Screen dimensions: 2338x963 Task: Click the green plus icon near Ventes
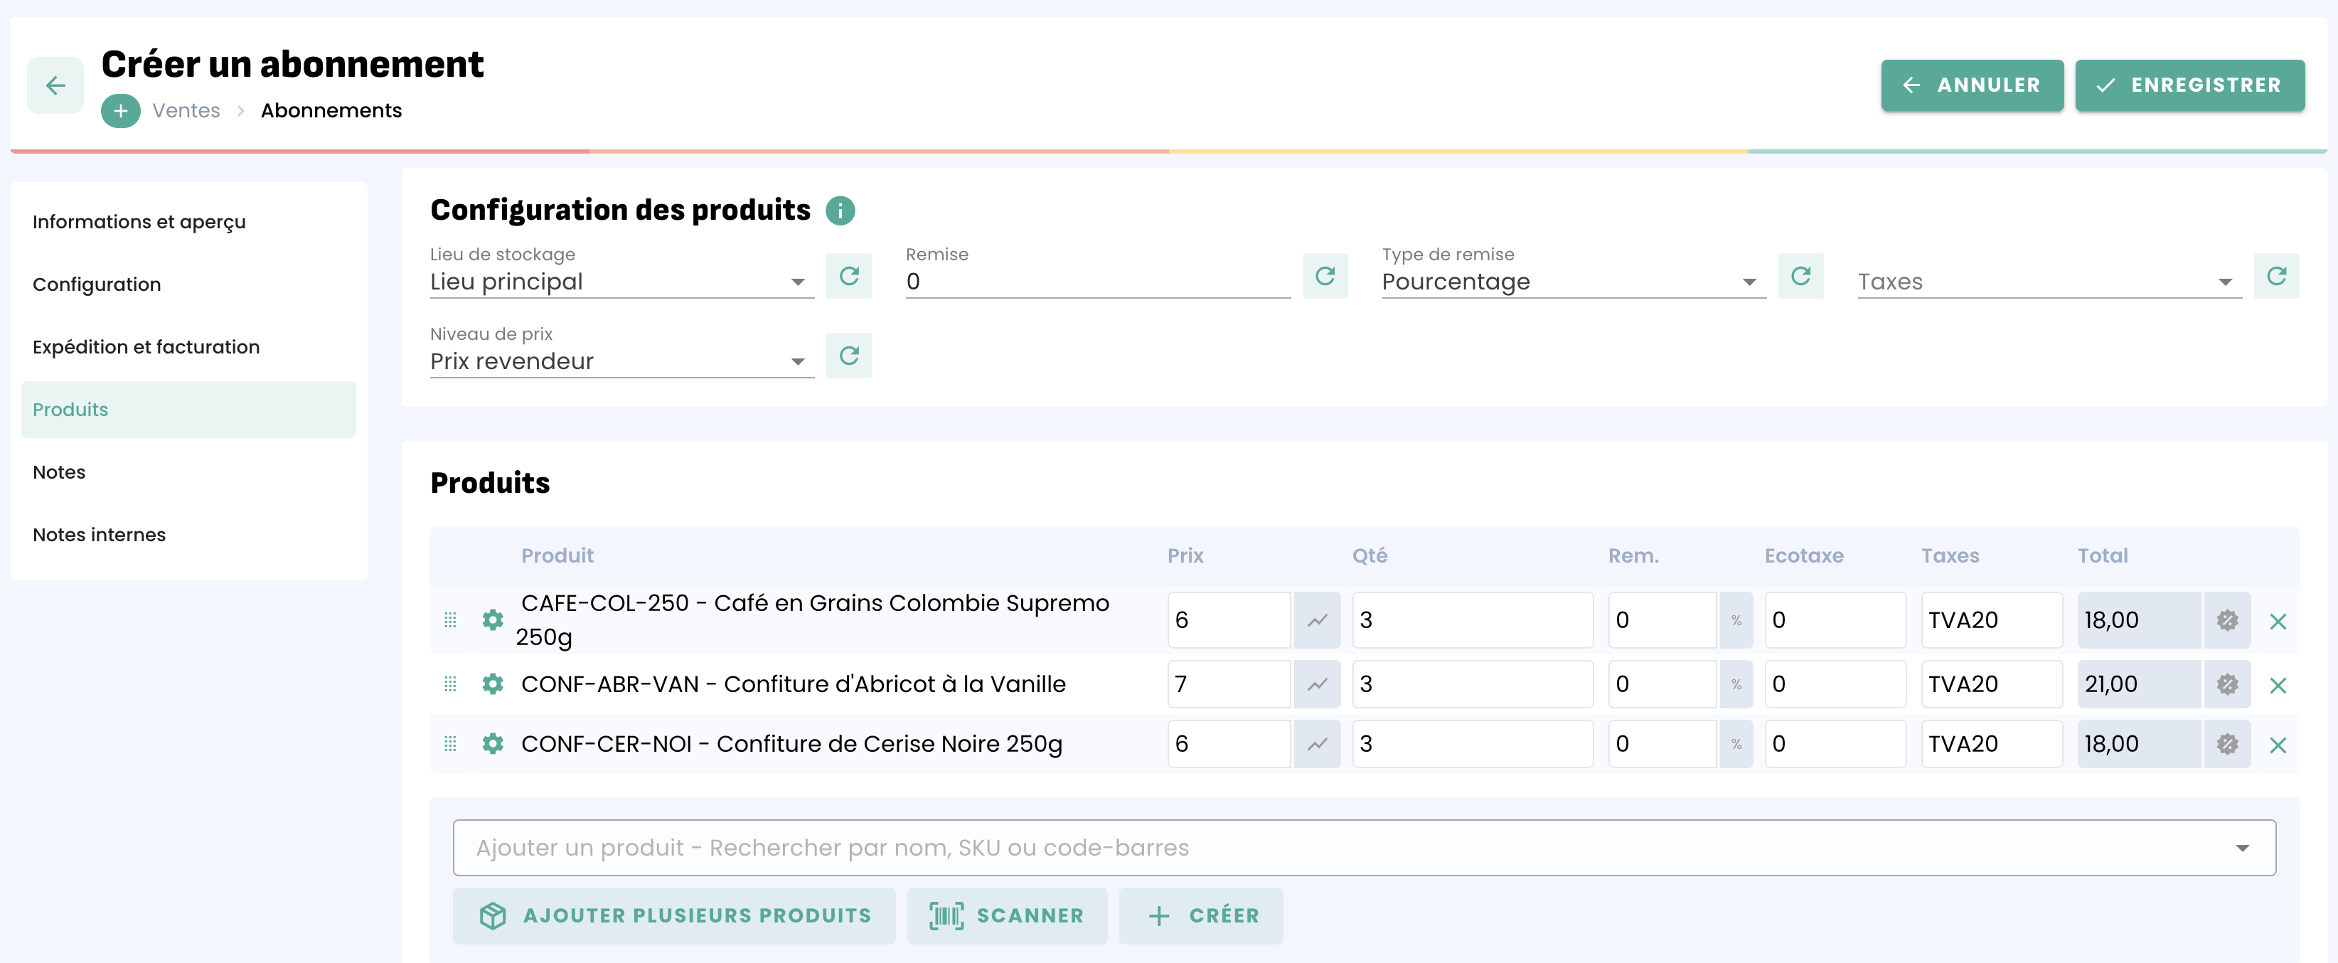(119, 111)
